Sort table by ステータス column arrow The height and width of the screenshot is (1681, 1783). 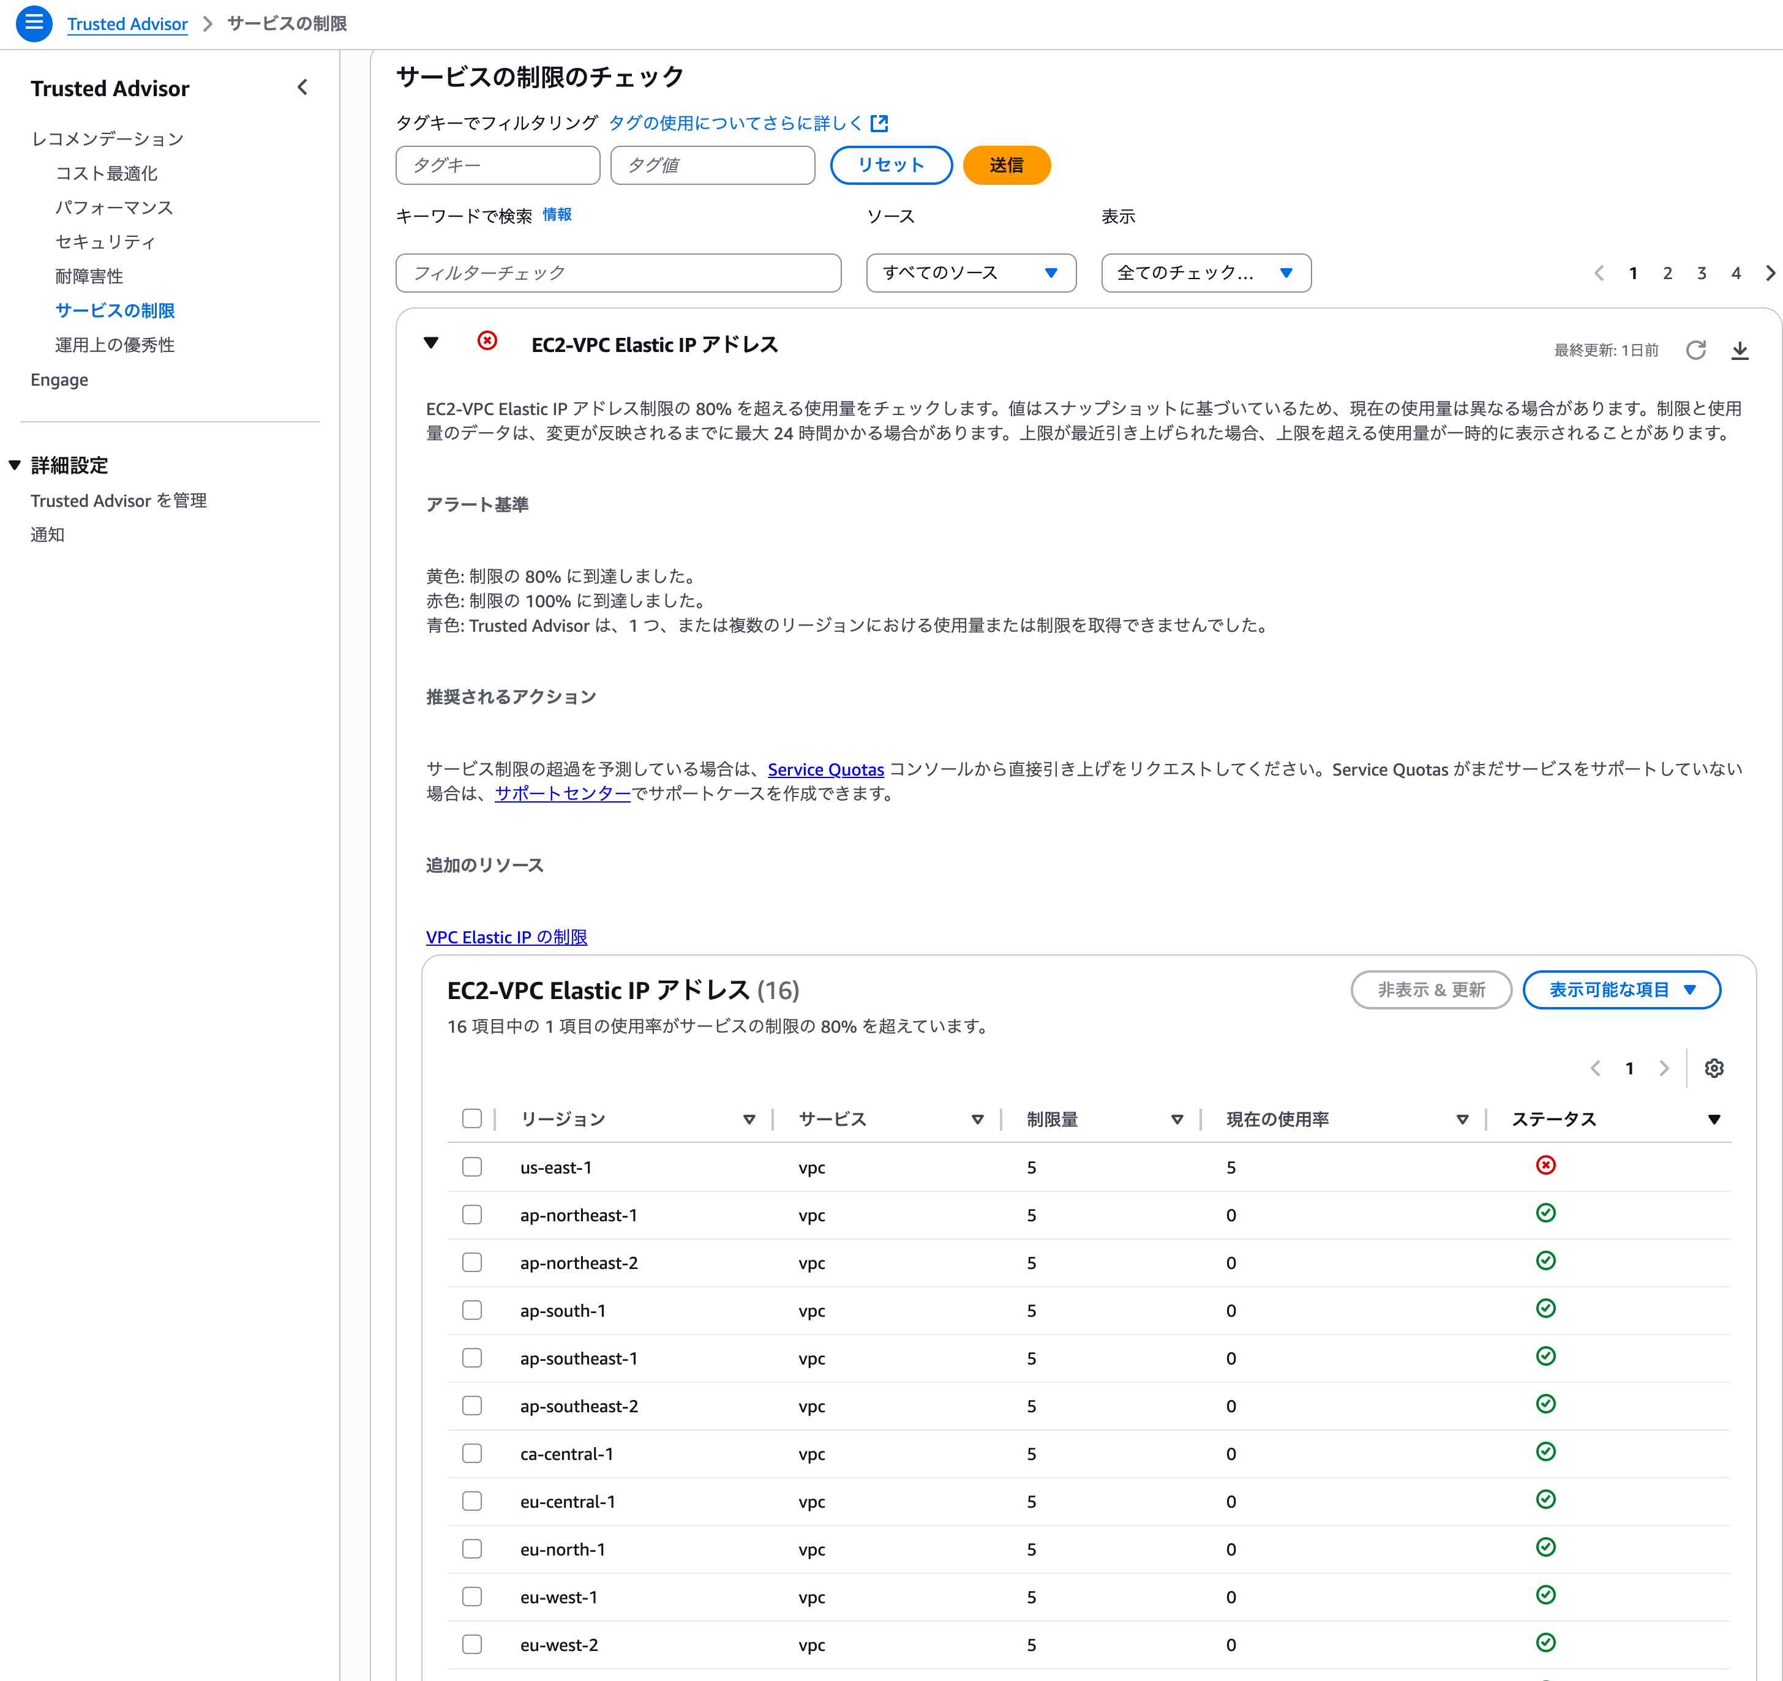coord(1713,1119)
